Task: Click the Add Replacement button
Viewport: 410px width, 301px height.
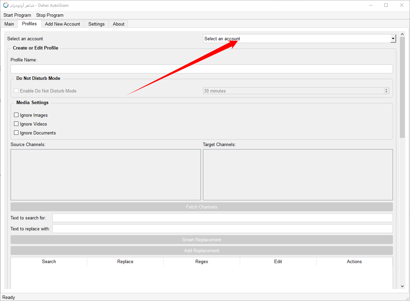Action: 201,250
